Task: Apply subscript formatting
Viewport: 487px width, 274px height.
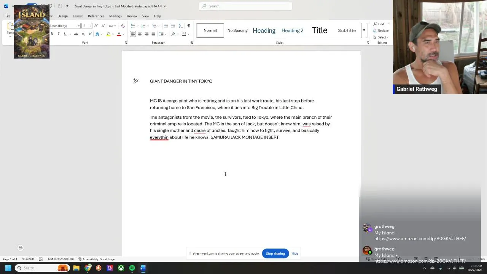Action: point(83,34)
